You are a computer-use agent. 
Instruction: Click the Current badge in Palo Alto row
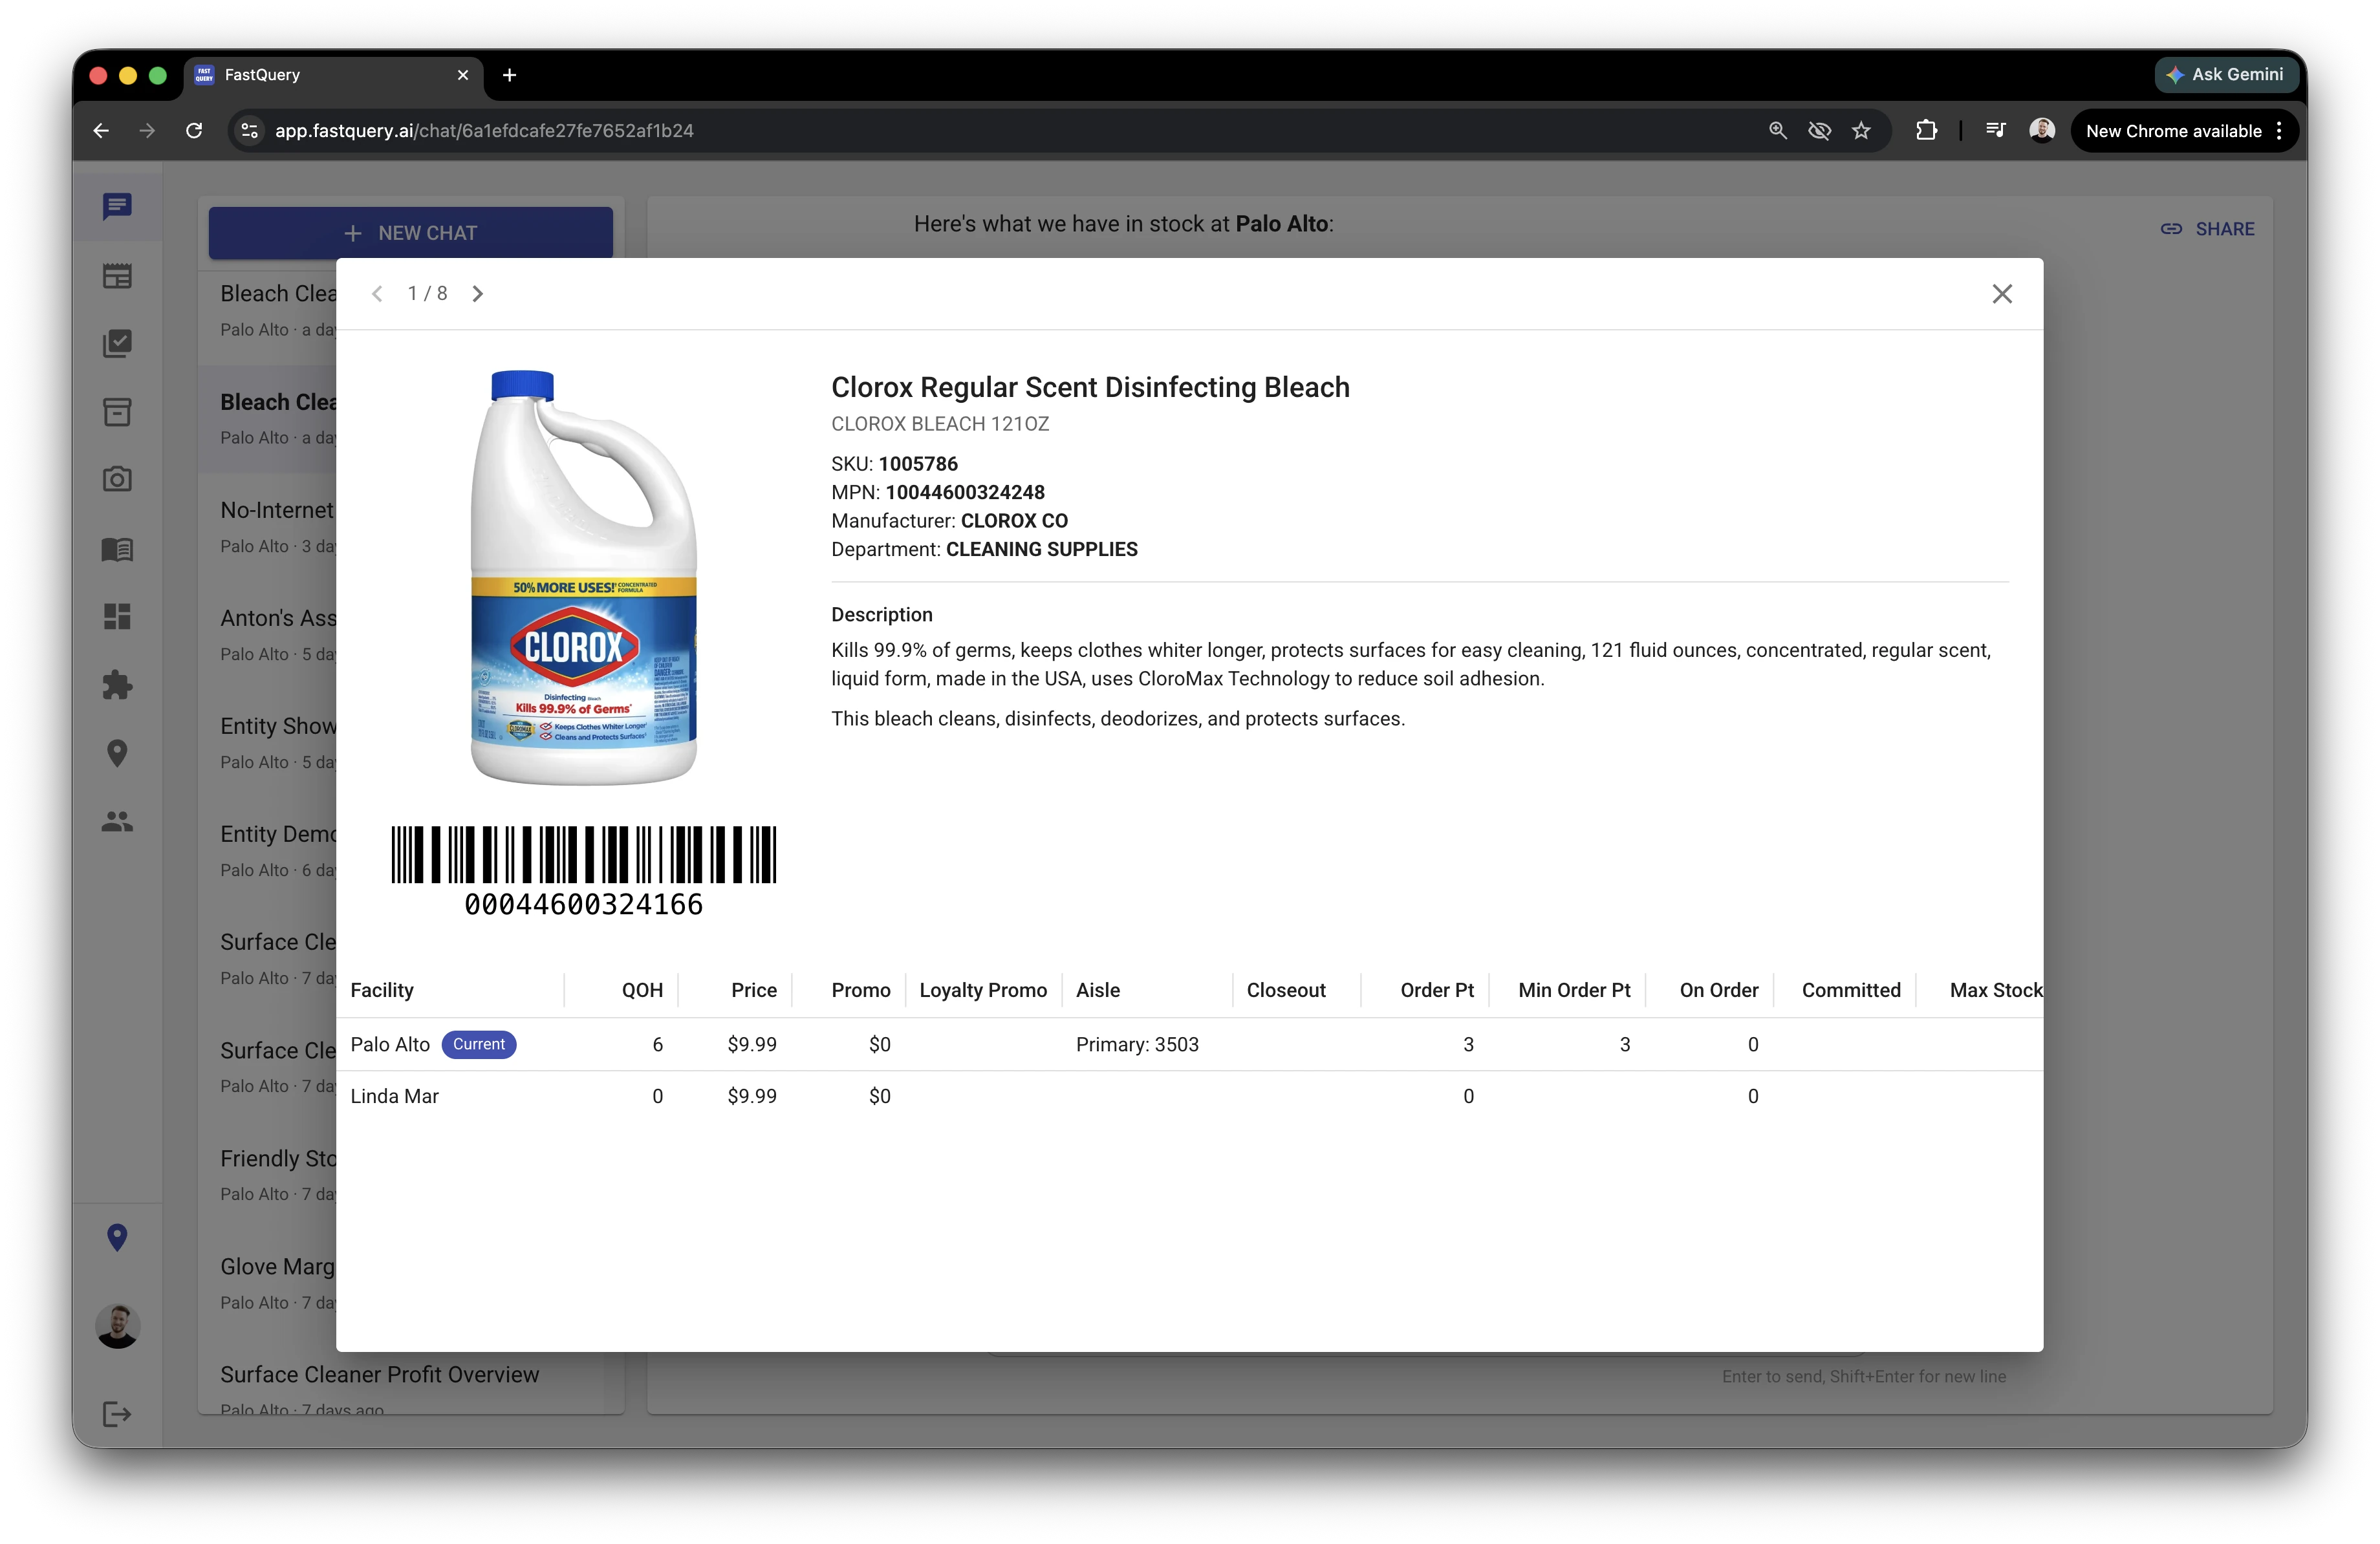click(479, 1044)
